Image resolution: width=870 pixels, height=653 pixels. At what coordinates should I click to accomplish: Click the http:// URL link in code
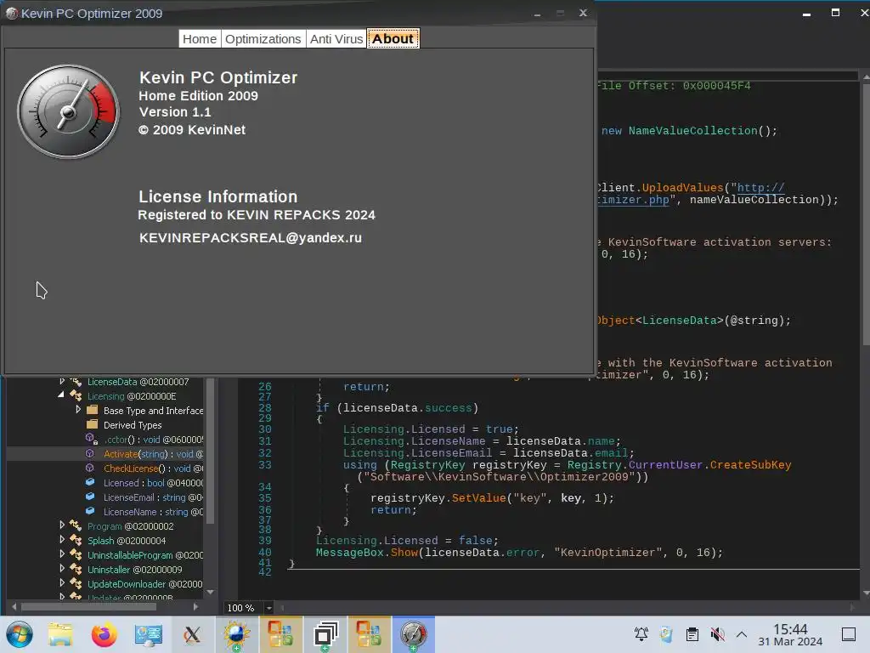coord(760,188)
